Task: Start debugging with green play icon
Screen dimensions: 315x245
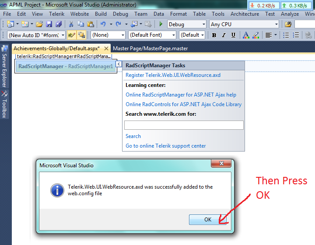Action: pyautogui.click(x=161, y=24)
